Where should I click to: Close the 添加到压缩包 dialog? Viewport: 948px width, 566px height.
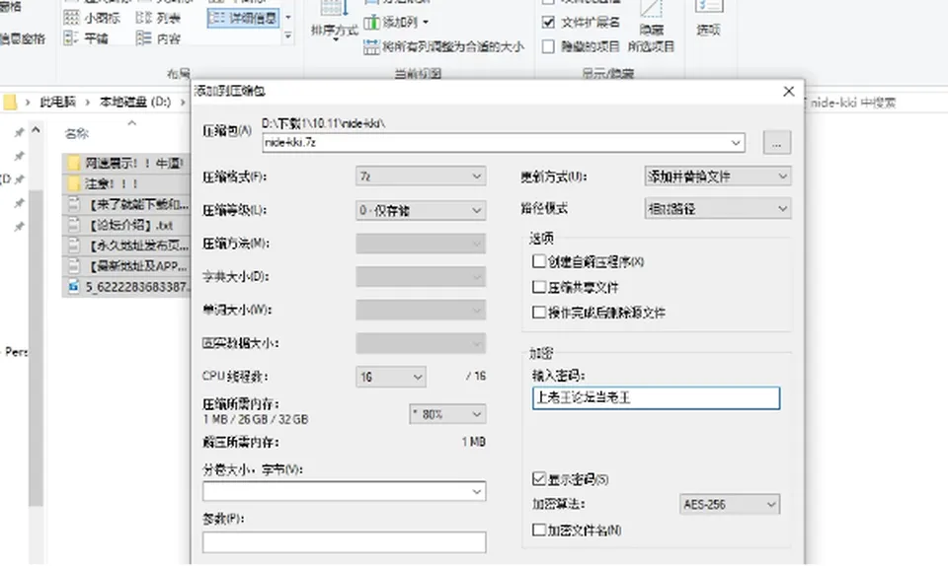[789, 91]
